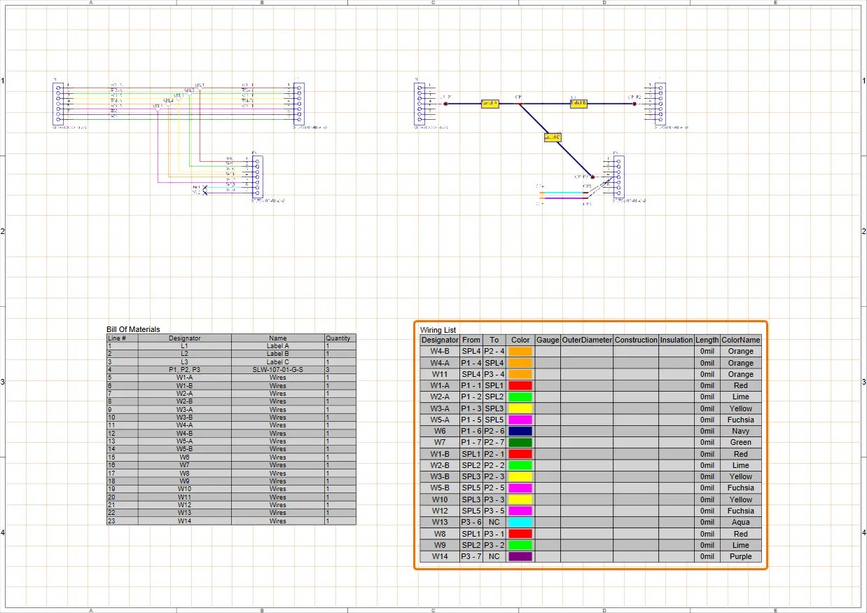The width and height of the screenshot is (867, 613).
Task: Select the NC1 no-connect cross marker
Action: pyautogui.click(x=204, y=187)
